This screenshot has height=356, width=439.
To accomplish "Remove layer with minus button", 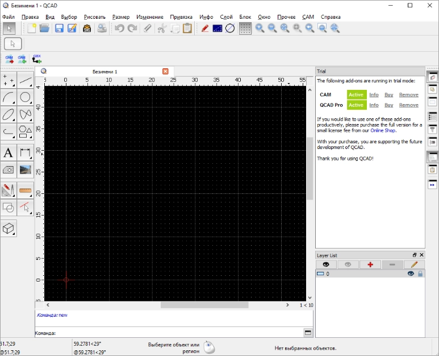I will (392, 264).
